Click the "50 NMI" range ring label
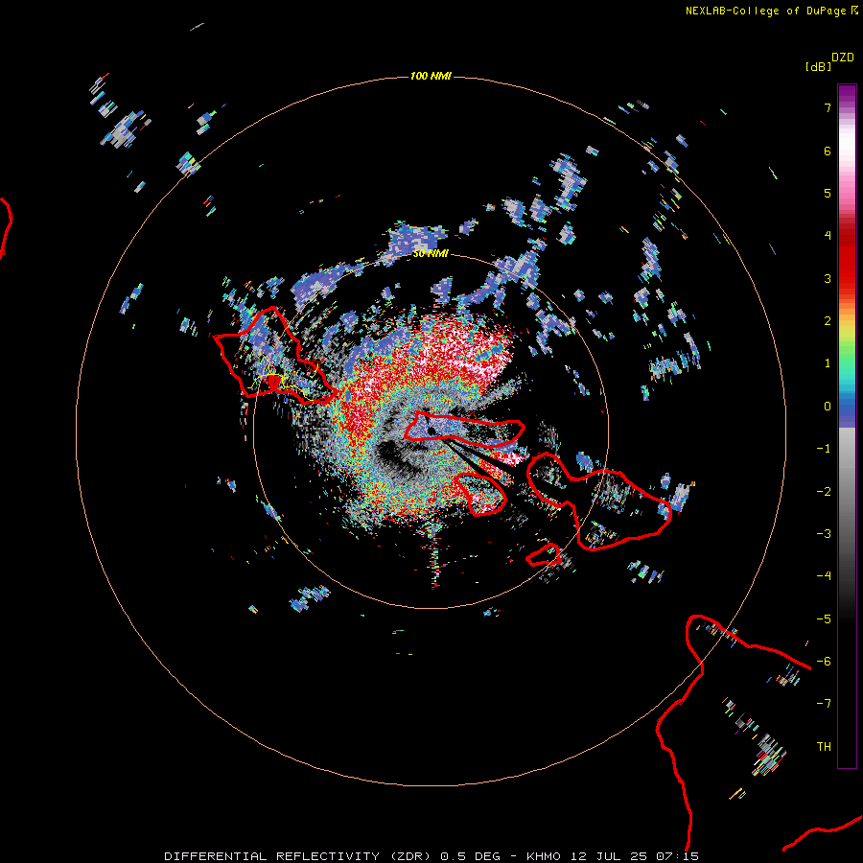Viewport: 863px width, 863px height. (x=431, y=254)
